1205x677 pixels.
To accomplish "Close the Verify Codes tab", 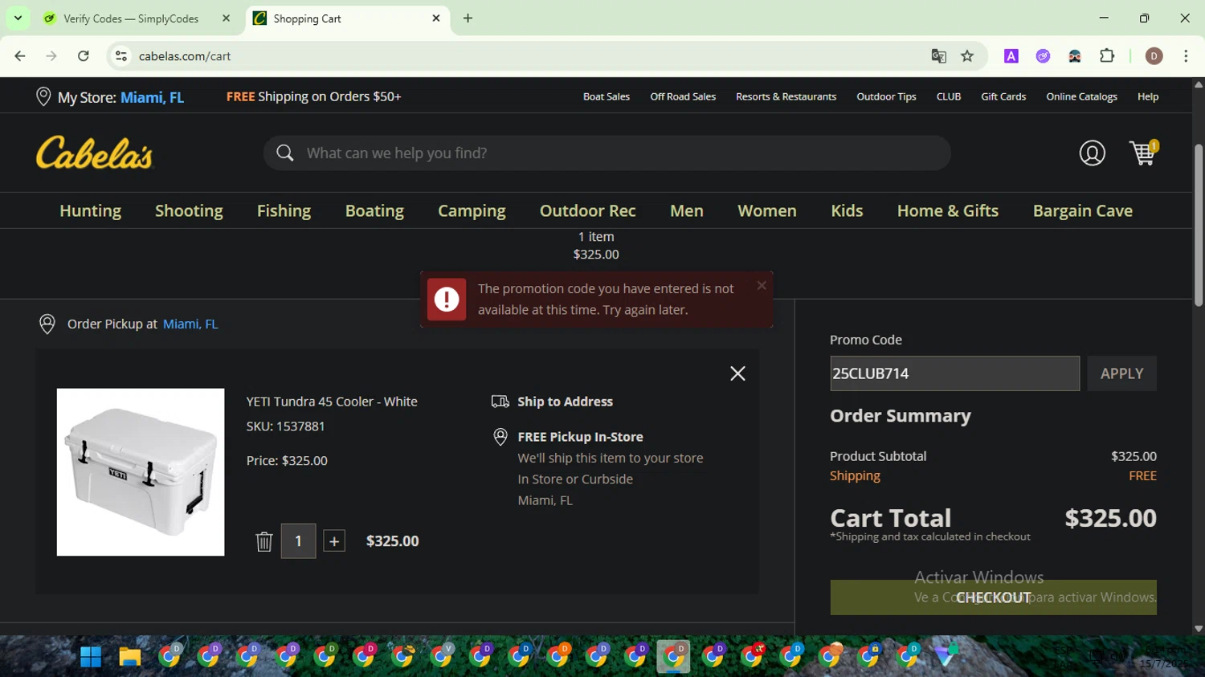I will coord(226,18).
